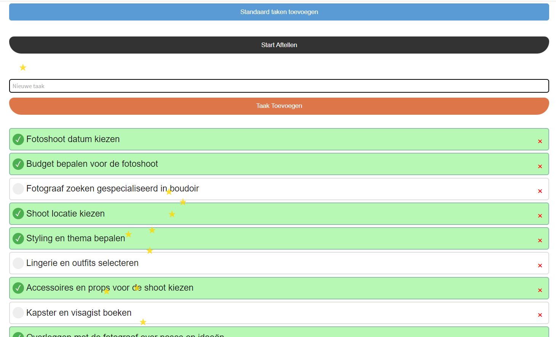Click the text Shoot locatie kiezen
556x337 pixels.
[x=65, y=214]
